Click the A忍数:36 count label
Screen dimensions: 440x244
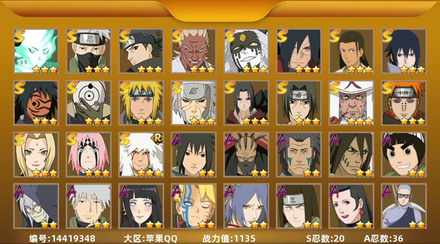click(x=384, y=238)
